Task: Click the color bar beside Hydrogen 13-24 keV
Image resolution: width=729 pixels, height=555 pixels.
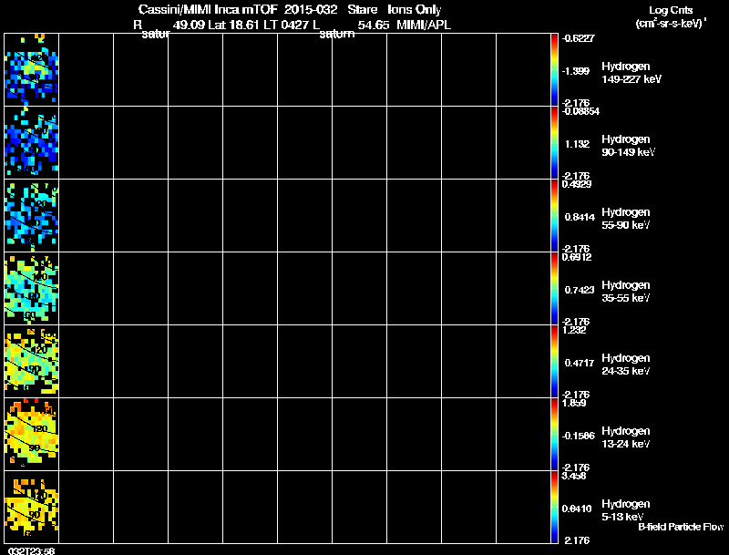Action: click(554, 435)
